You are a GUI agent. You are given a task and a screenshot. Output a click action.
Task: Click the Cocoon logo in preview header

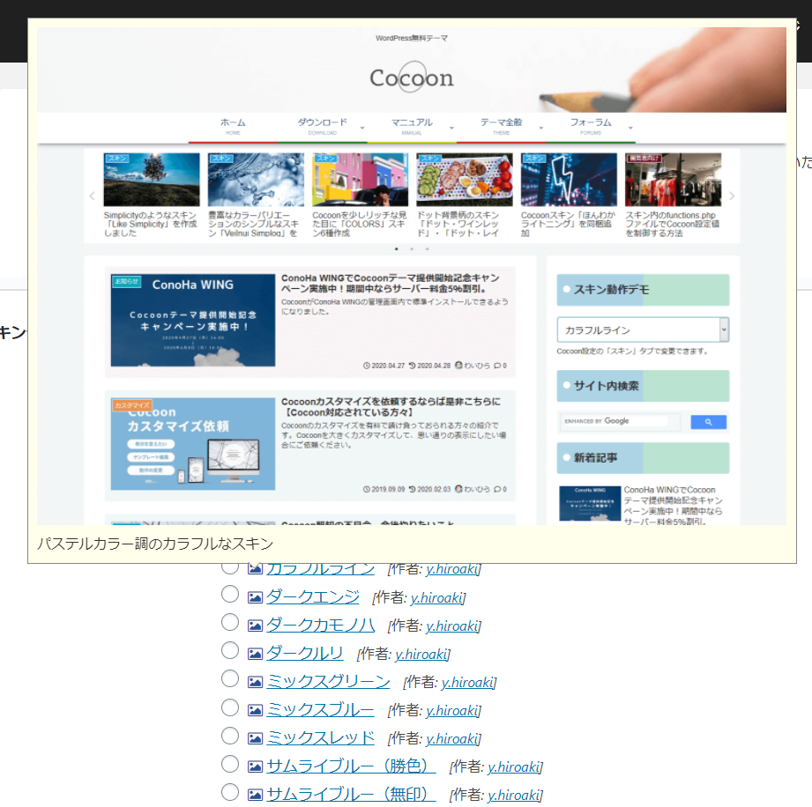(x=412, y=78)
